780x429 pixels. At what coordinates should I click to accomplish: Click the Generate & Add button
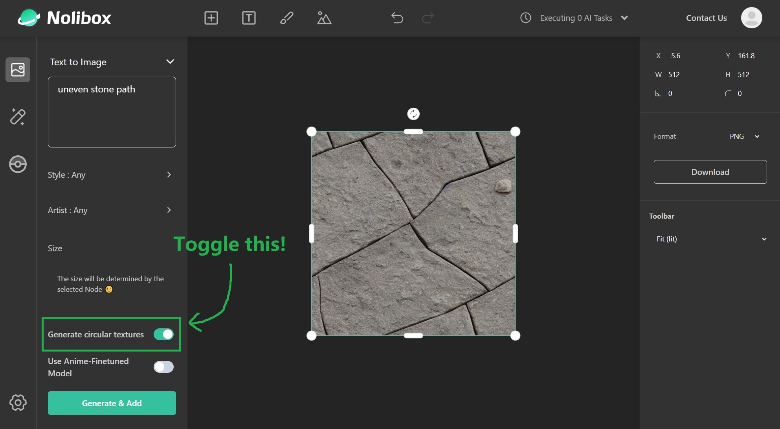[x=111, y=403]
